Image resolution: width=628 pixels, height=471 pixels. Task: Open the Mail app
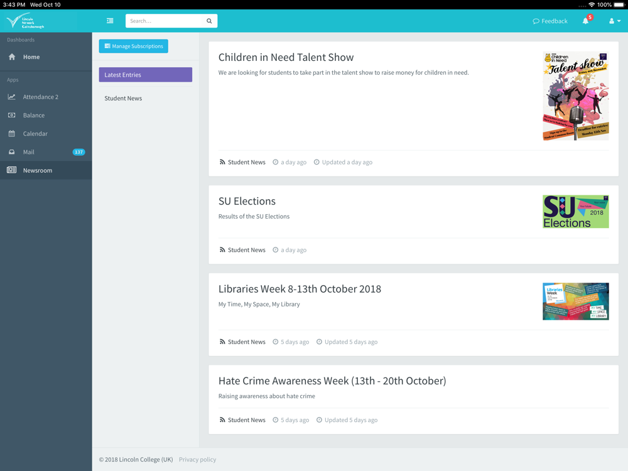coord(46,152)
